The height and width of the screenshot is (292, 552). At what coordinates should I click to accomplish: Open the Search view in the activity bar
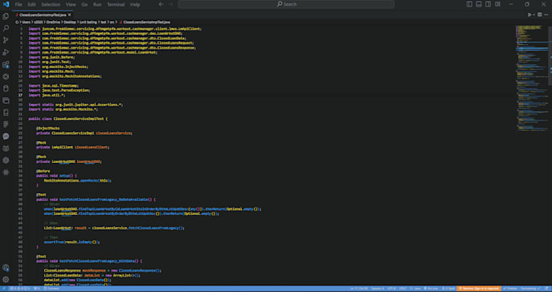point(6,28)
